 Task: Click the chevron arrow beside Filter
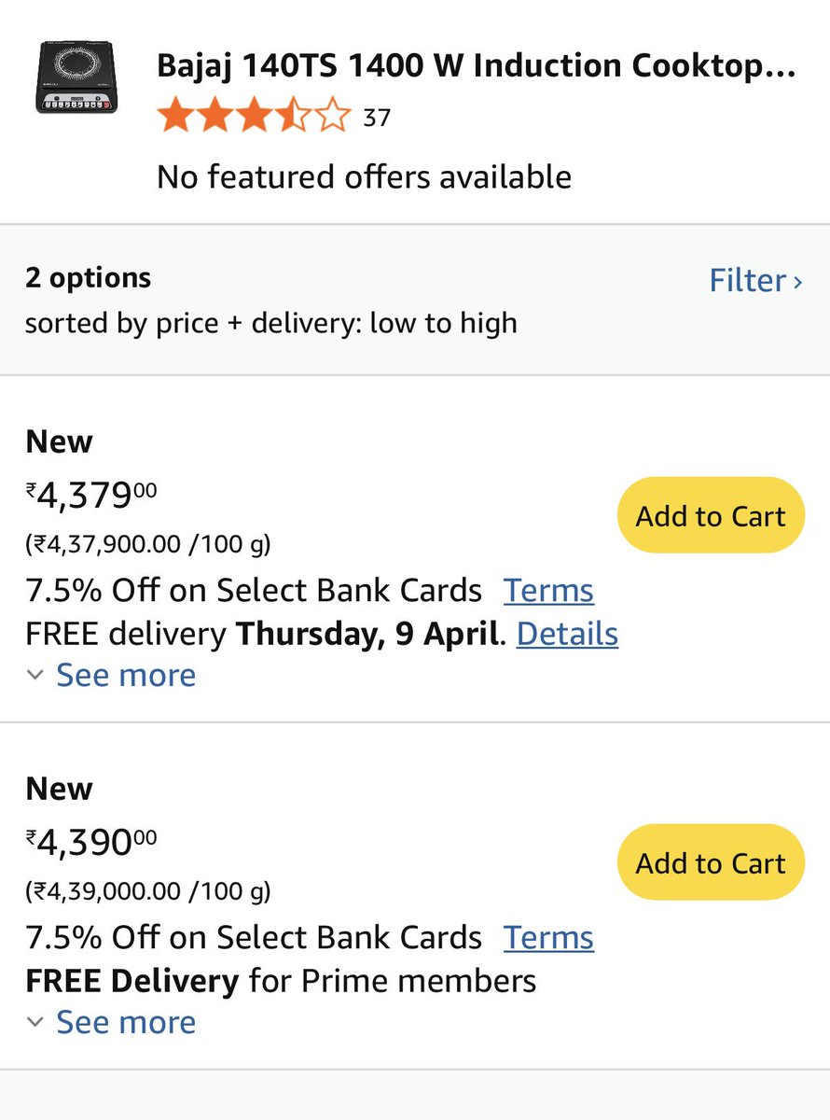tap(797, 282)
